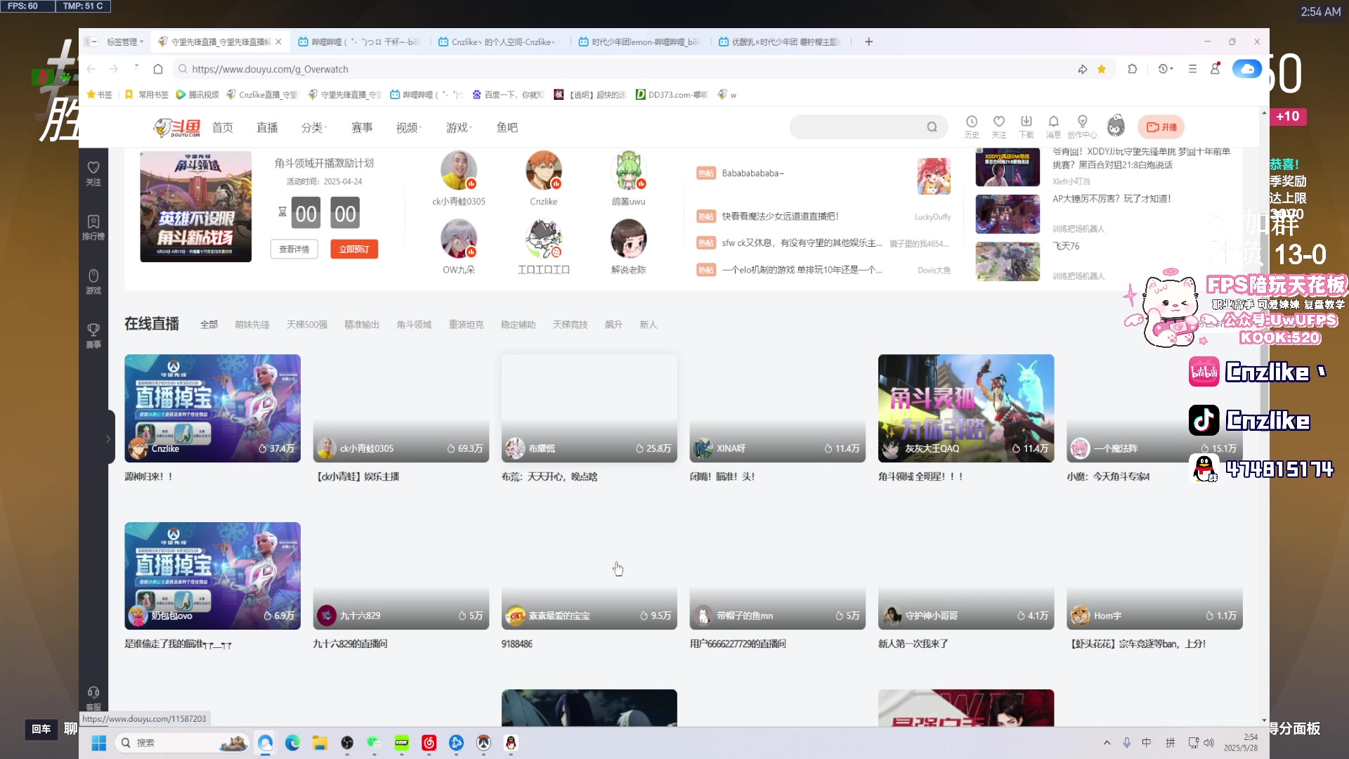Open the creator center (创作中心) icon

click(1082, 126)
